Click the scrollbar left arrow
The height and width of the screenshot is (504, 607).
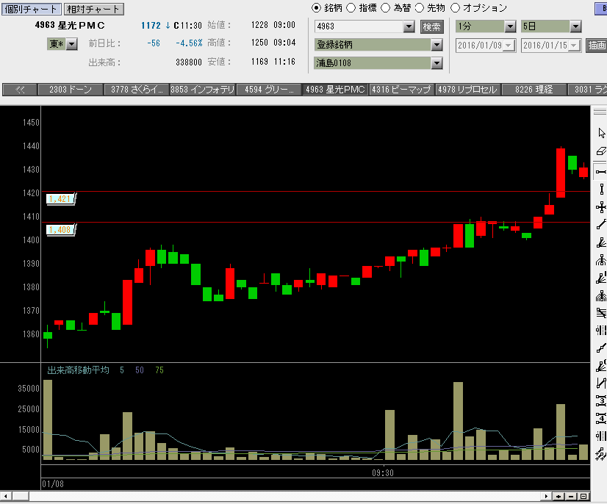(x=6, y=496)
